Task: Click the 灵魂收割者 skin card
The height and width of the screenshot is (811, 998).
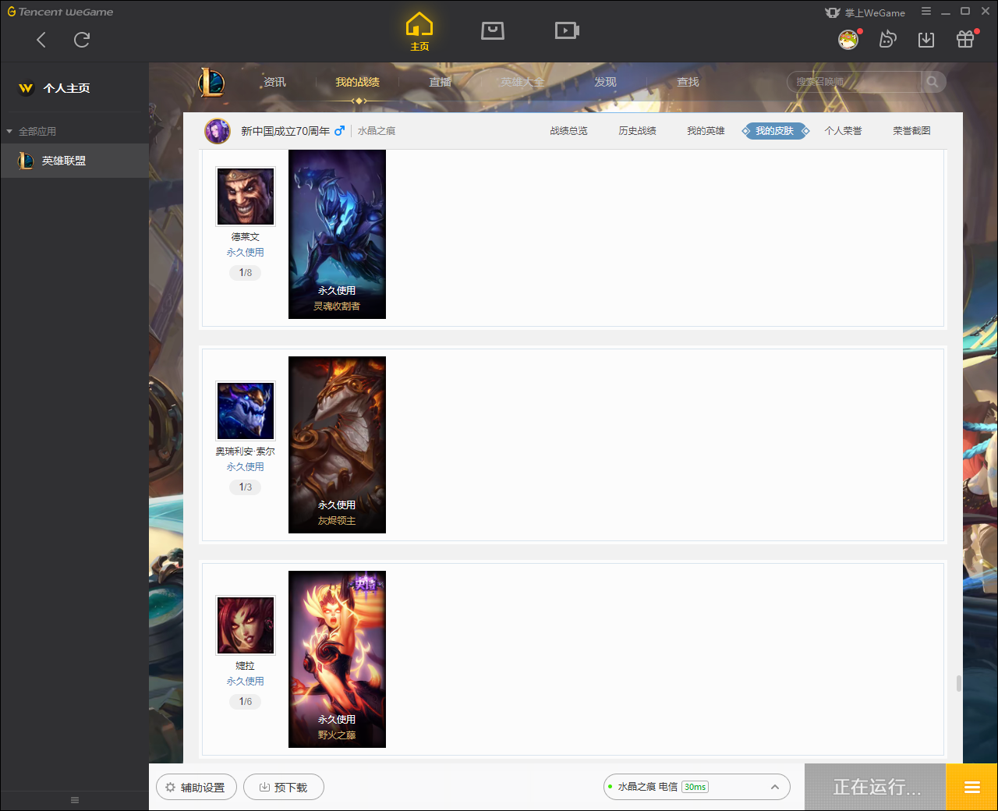Action: pos(337,234)
